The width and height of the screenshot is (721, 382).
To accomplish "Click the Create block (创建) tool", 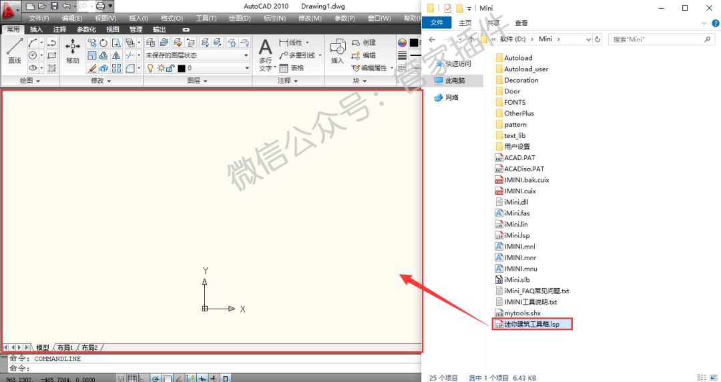I will point(364,43).
